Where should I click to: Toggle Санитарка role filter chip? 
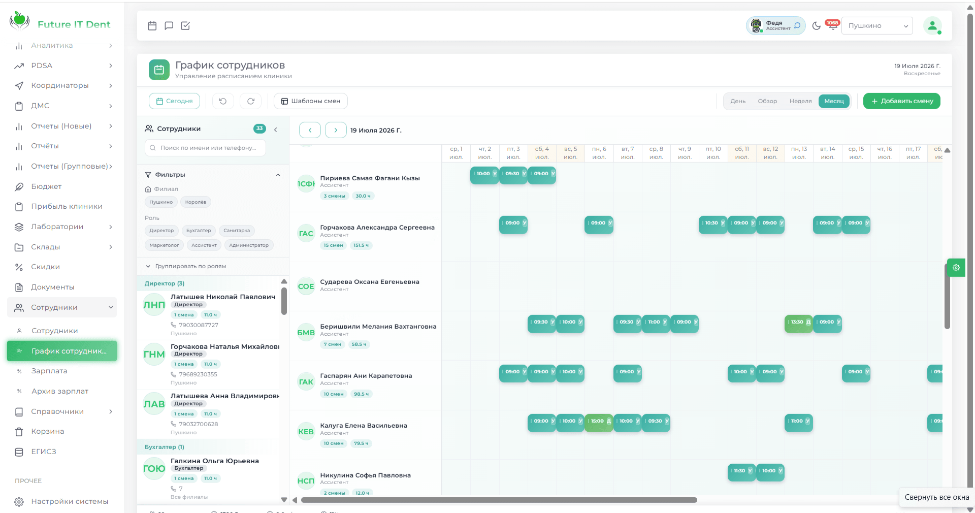click(x=237, y=231)
